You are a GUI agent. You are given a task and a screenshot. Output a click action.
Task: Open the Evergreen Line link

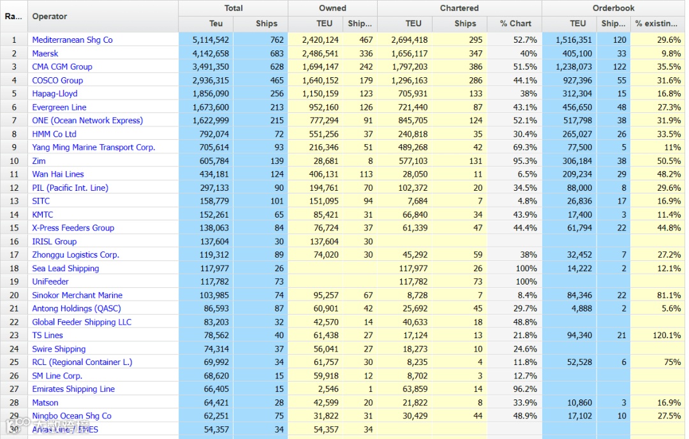pos(59,107)
